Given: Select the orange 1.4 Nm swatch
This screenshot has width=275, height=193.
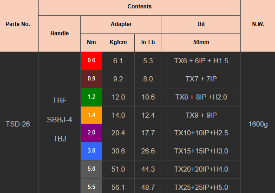Looking at the screenshot, I should pos(91,115).
